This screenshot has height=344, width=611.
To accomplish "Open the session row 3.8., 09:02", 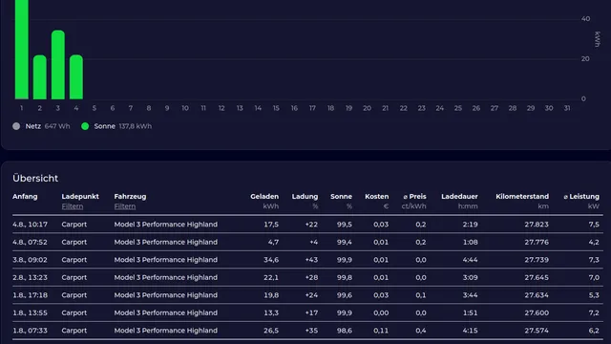I will pyautogui.click(x=307, y=260).
